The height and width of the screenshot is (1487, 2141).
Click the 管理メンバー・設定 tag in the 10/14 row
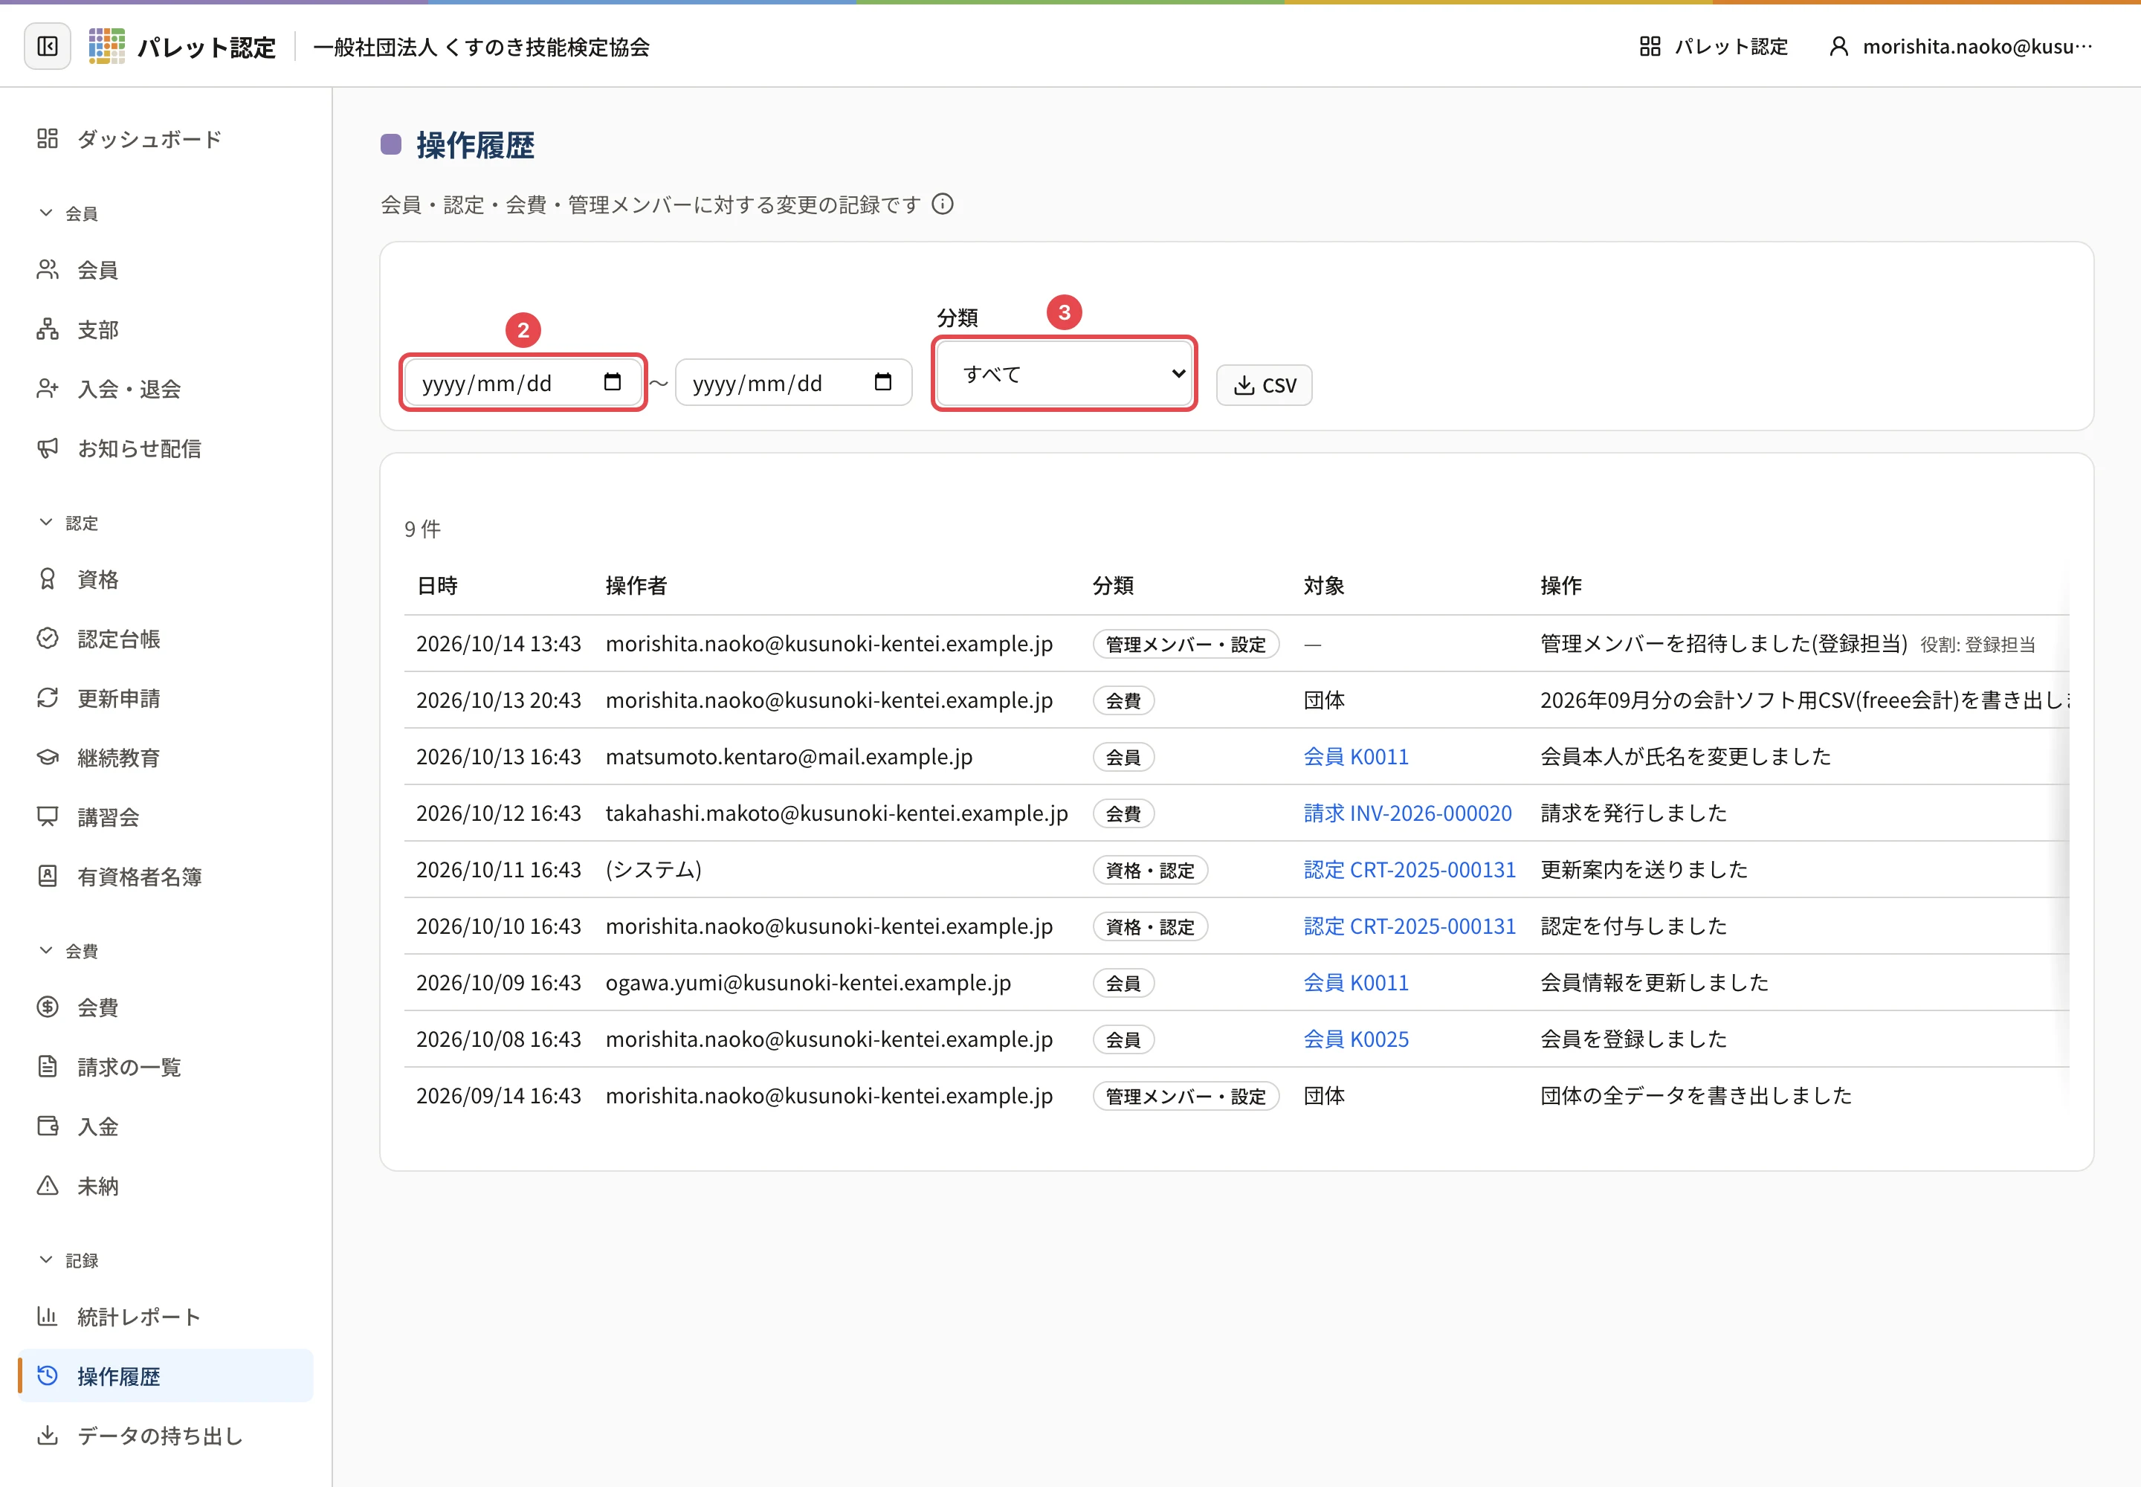coord(1185,644)
